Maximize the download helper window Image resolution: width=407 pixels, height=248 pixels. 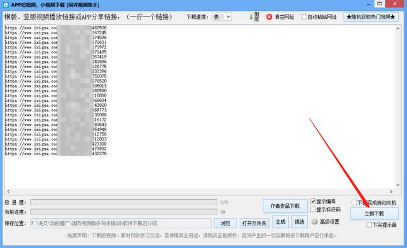point(380,4)
